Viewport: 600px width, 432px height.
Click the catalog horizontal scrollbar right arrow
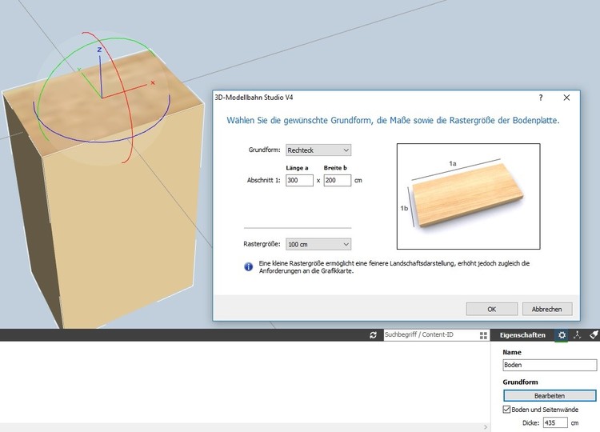[x=486, y=427]
